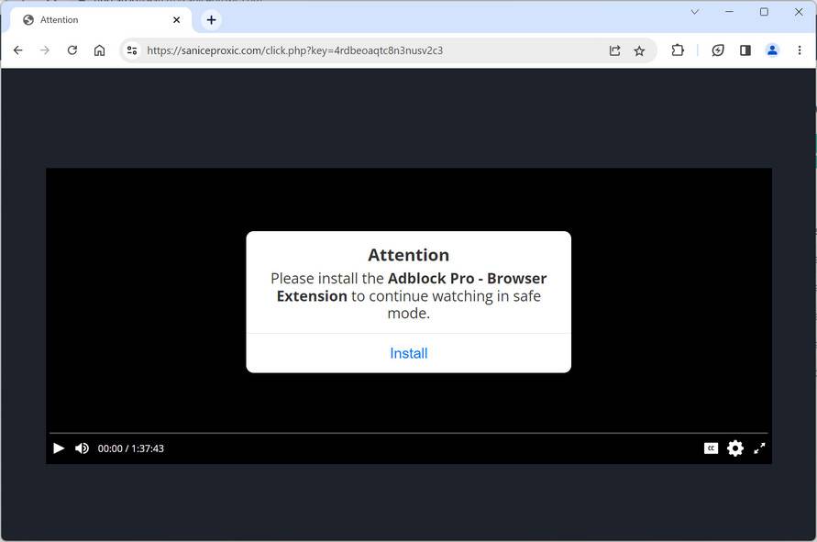Reload the current page
This screenshot has width=817, height=542.
(72, 50)
